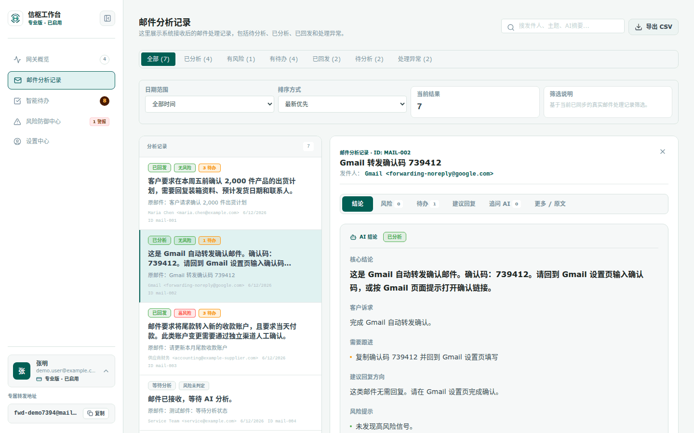This screenshot has height=433, width=694.
Task: Click the 网关概览 activity pulse icon
Action: coord(17,60)
